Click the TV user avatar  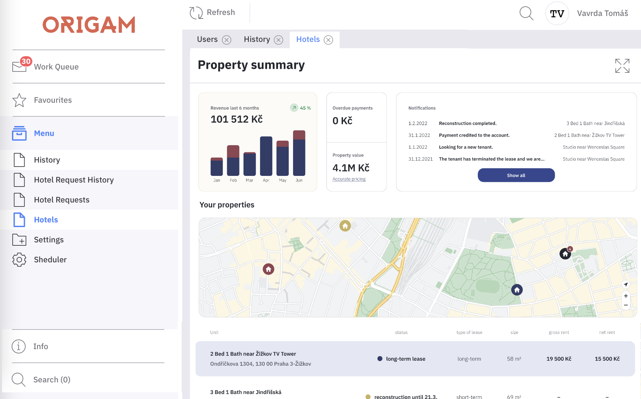[557, 14]
